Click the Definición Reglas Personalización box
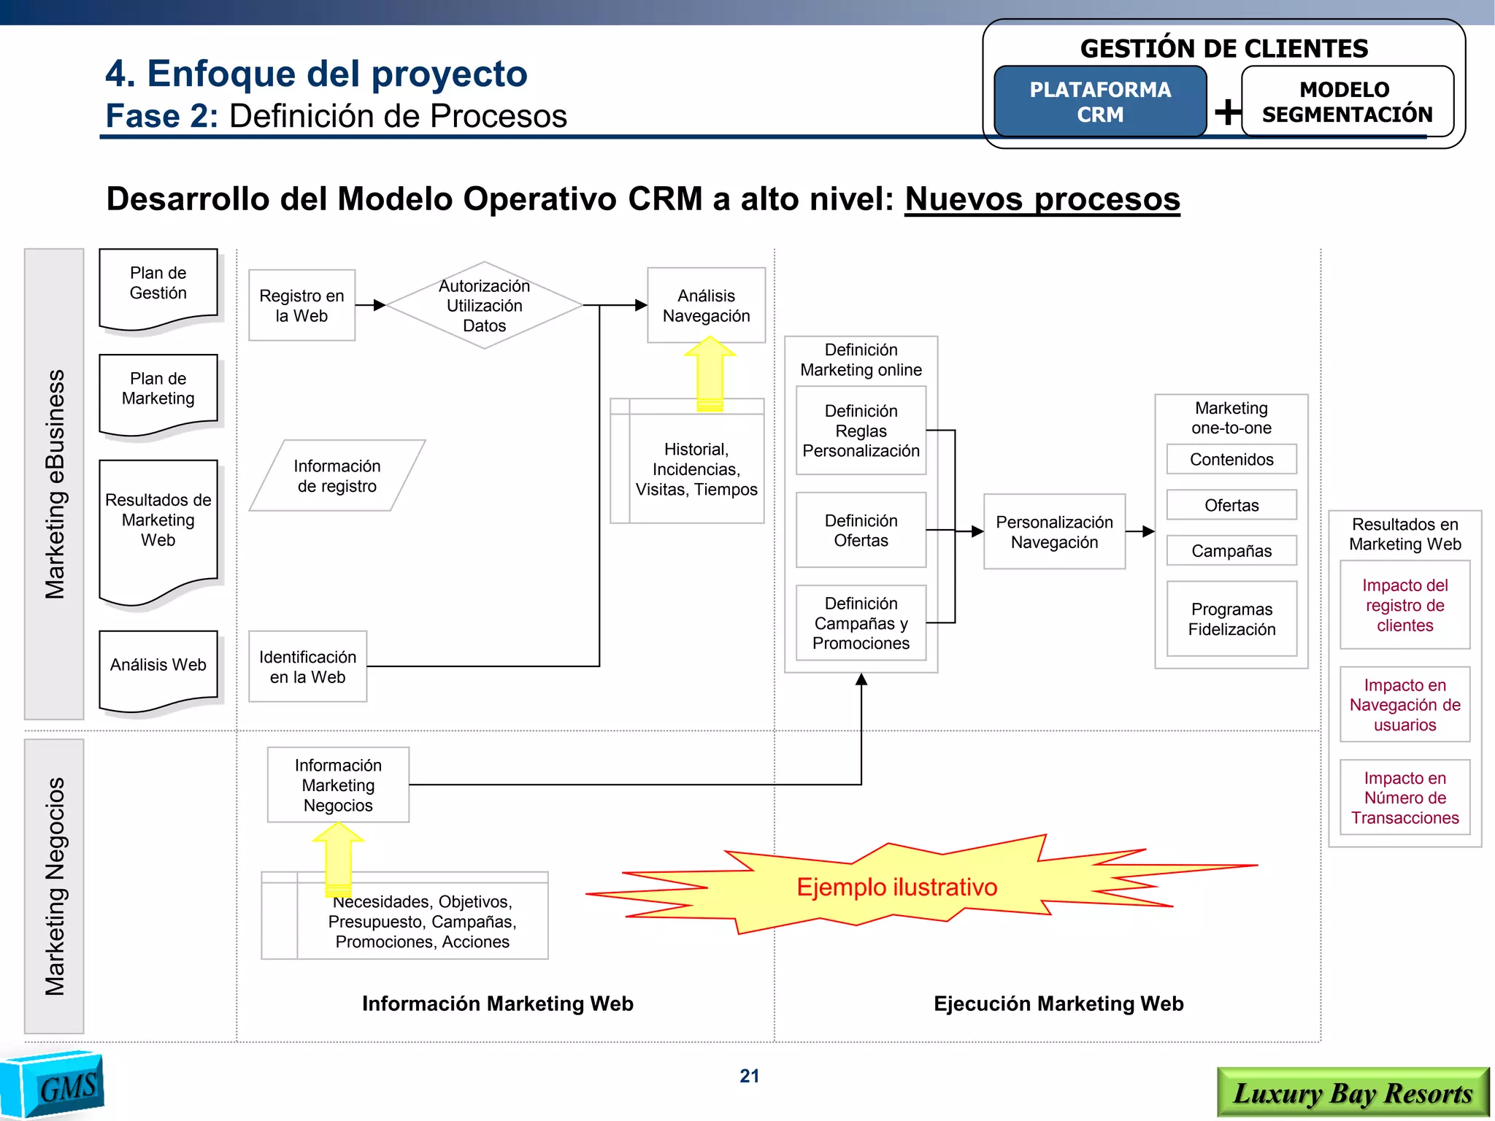Screen dimensions: 1495x1121 point(861,431)
